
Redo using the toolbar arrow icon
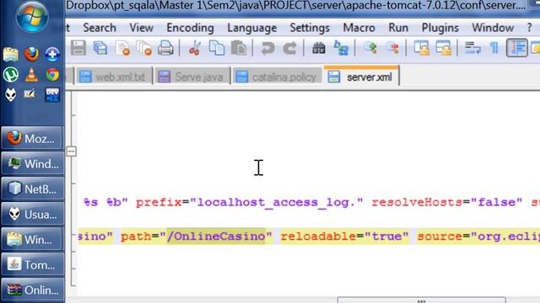click(x=289, y=48)
